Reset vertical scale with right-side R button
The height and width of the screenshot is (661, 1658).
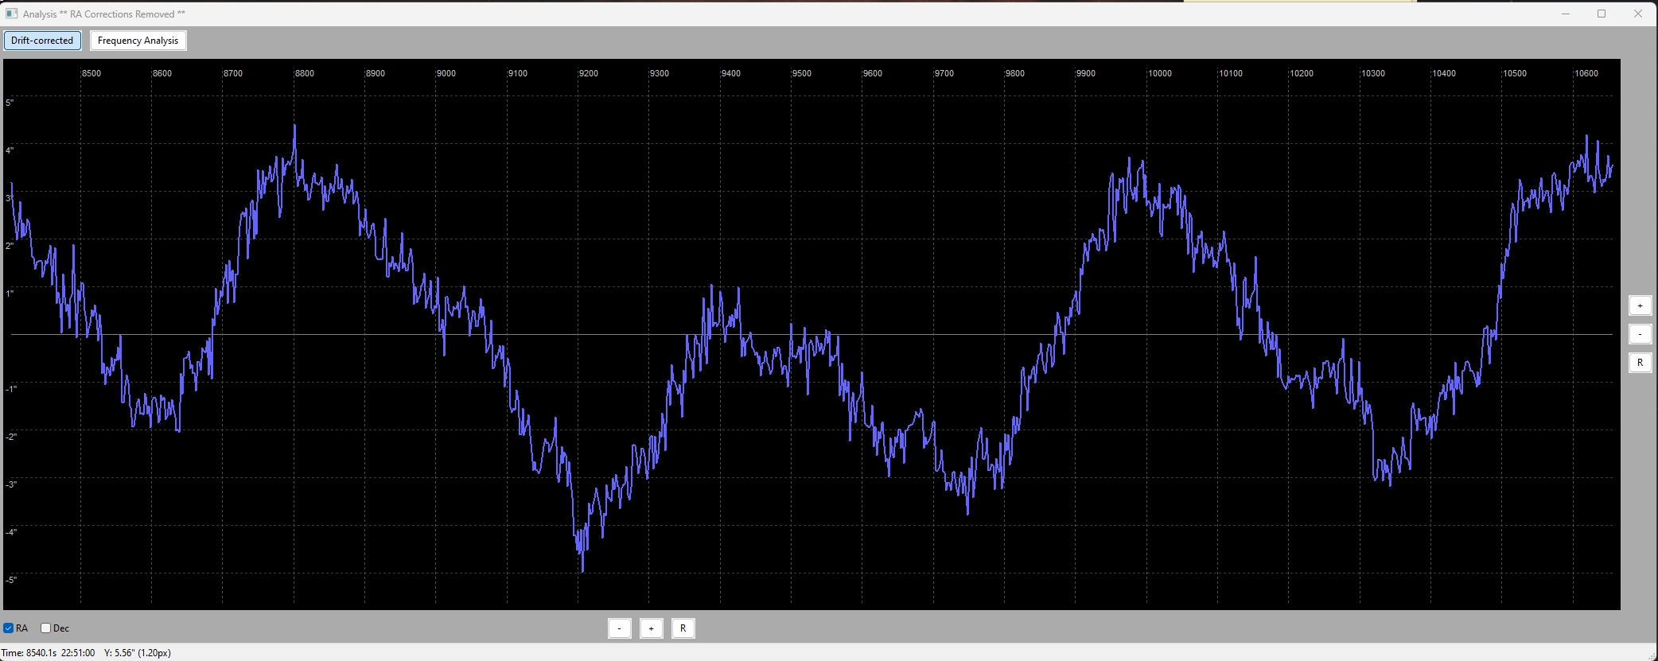pos(1640,363)
